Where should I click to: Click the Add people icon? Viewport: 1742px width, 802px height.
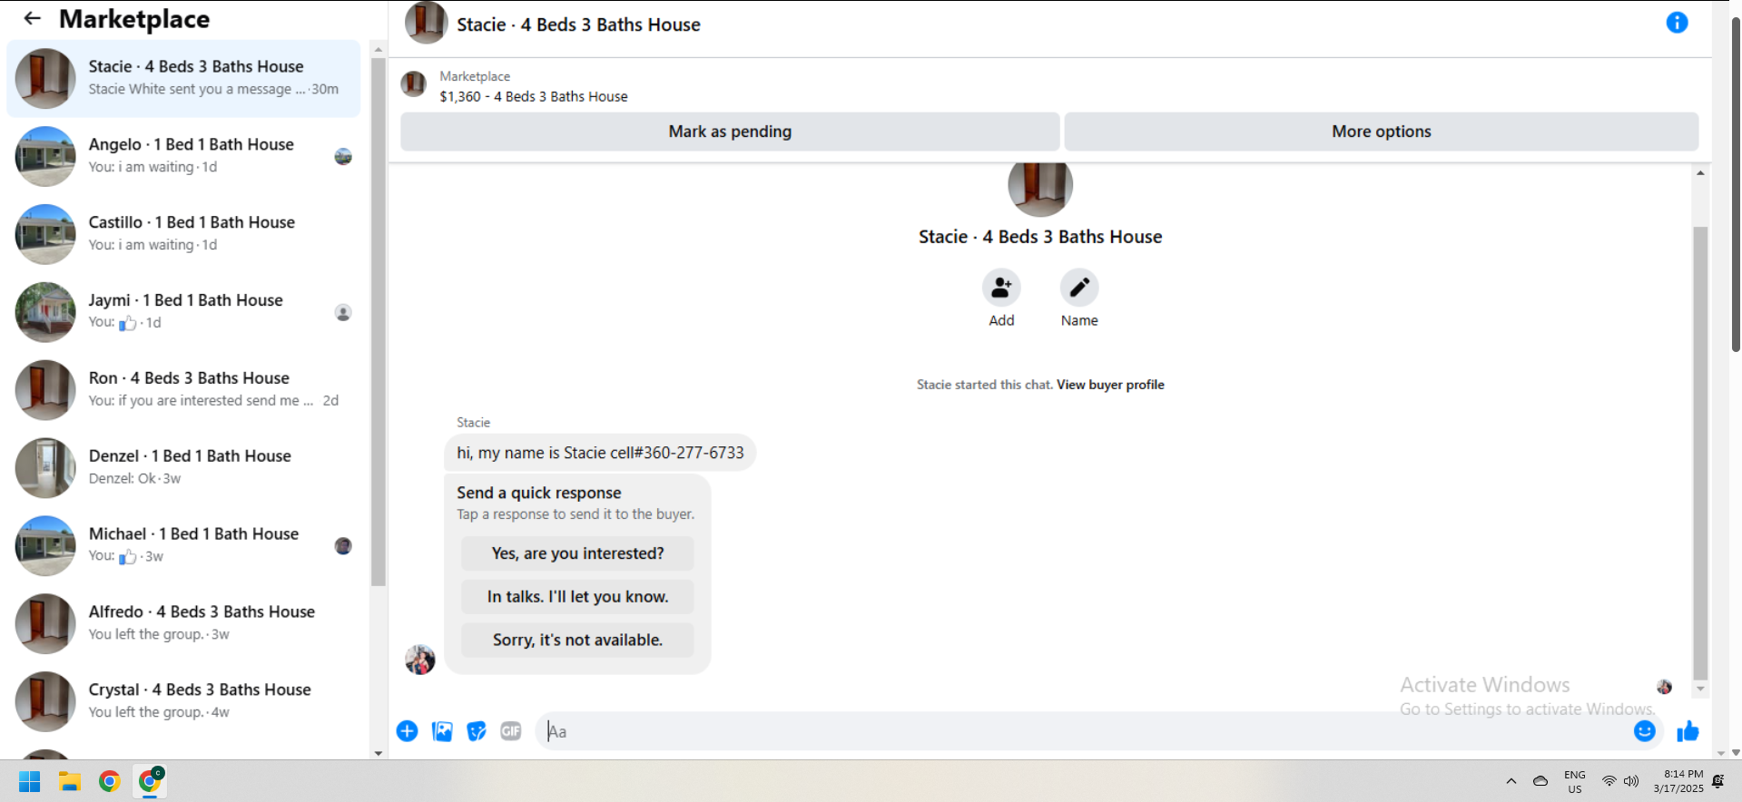pyautogui.click(x=1001, y=288)
